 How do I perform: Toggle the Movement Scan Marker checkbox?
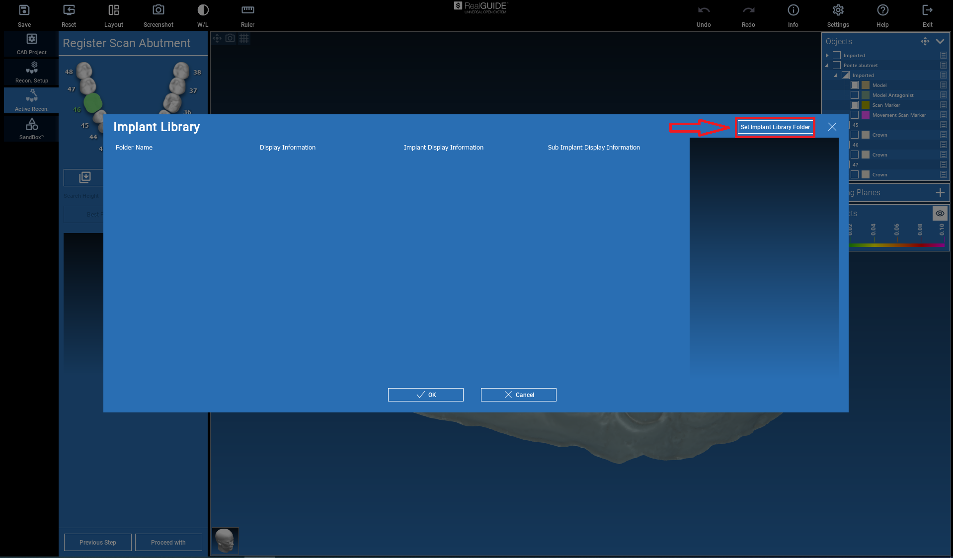click(x=855, y=115)
